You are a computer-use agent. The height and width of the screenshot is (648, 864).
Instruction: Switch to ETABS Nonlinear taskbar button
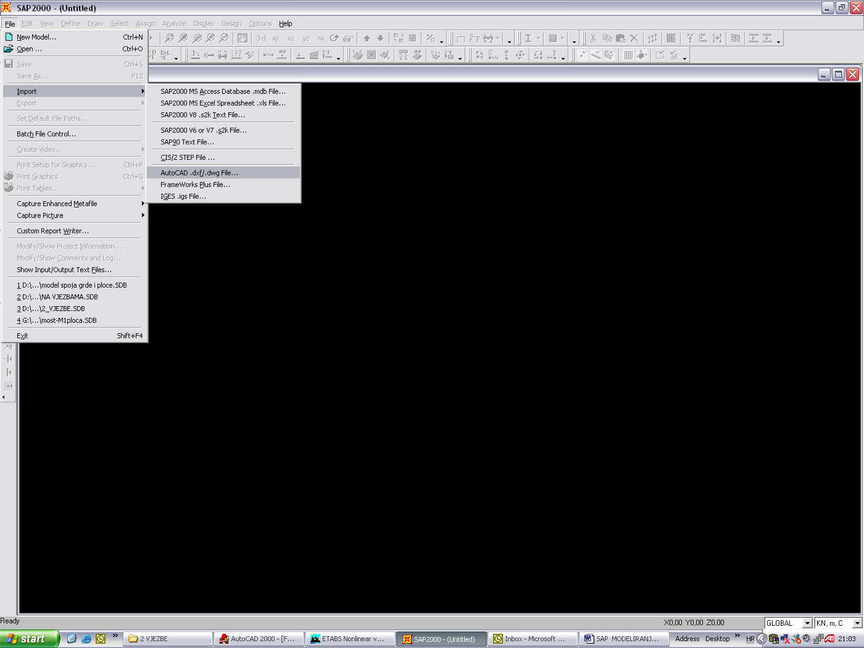pyautogui.click(x=350, y=639)
